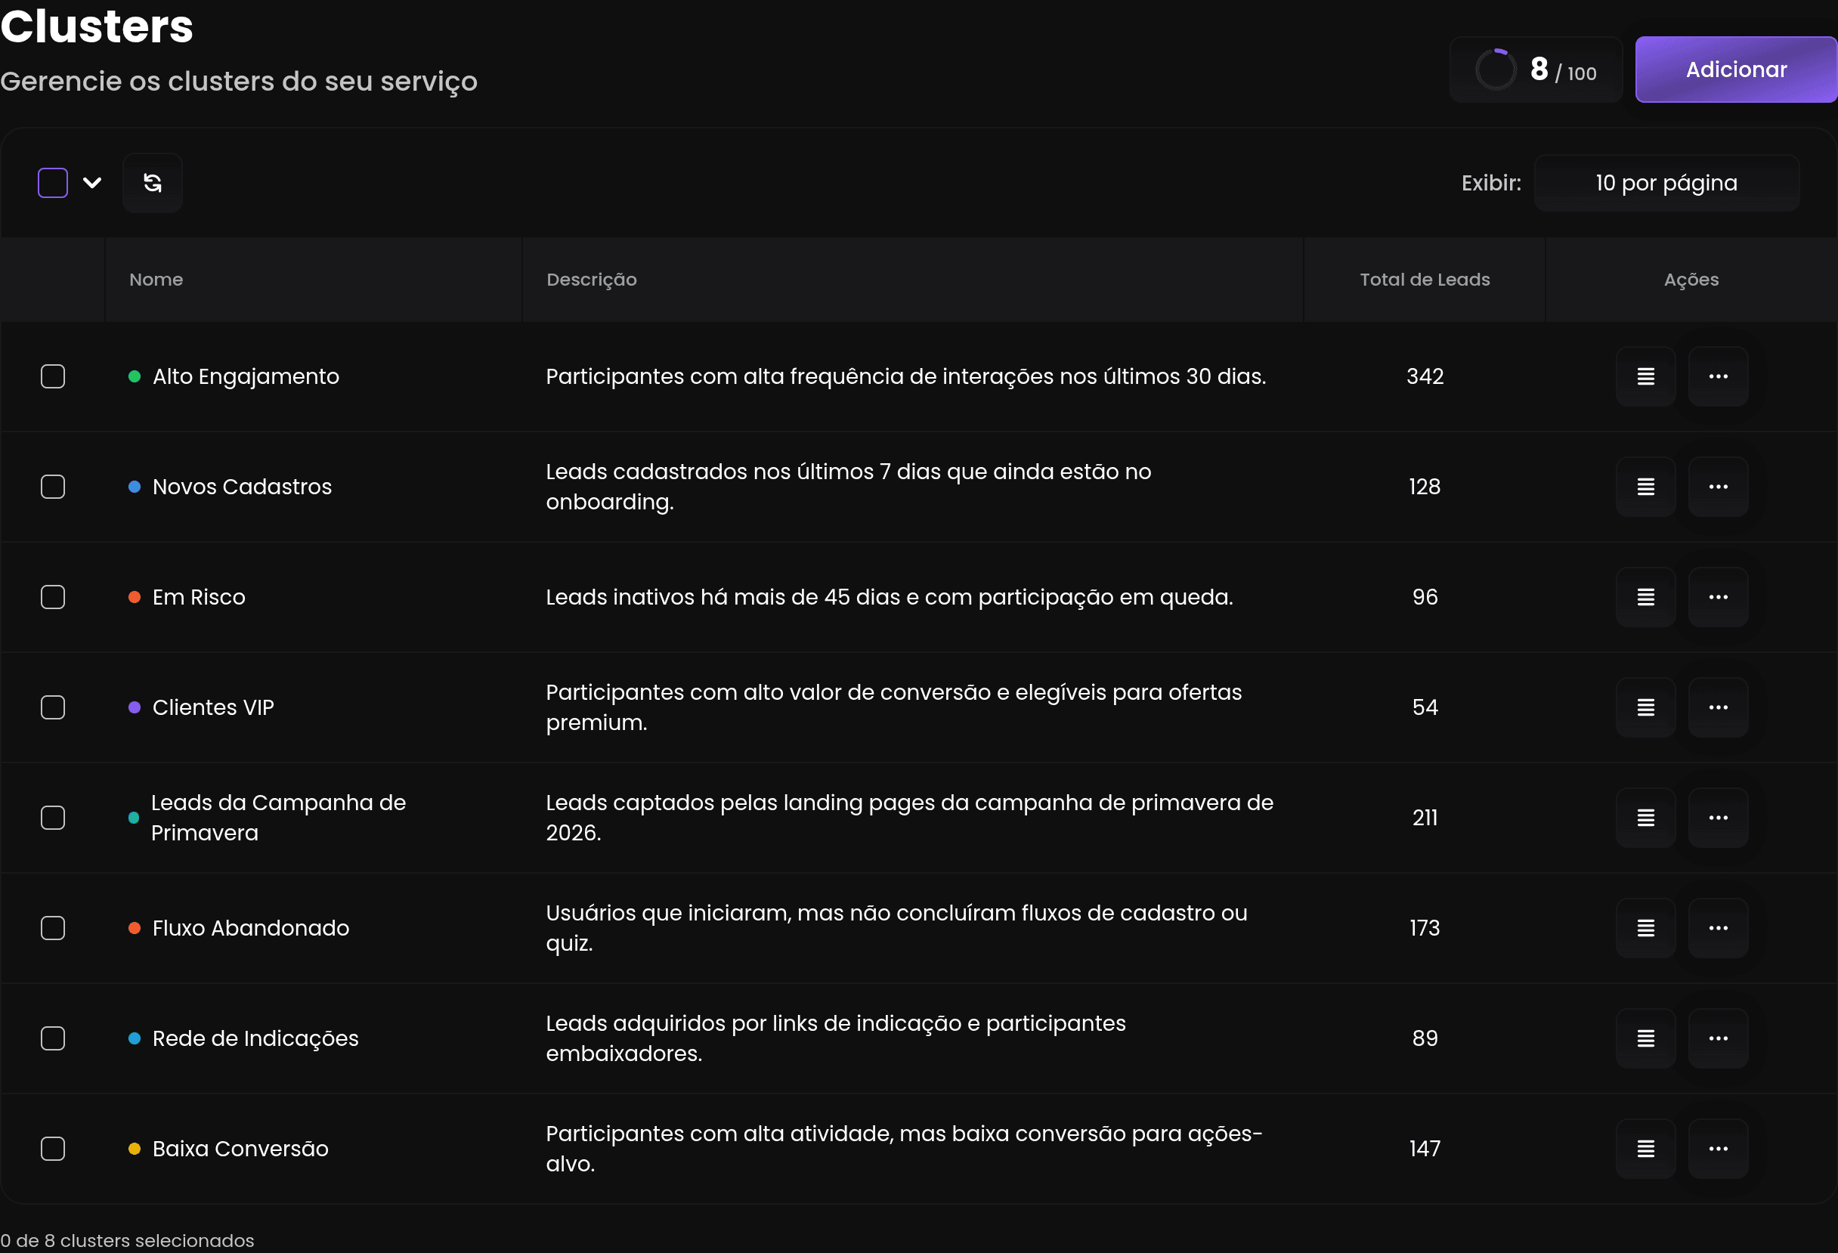
Task: Open list view icon for Alto Engajamento
Action: [x=1646, y=376]
